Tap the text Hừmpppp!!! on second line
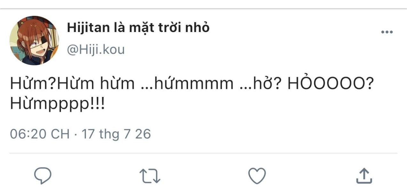Viewport: 407px width, 192px height. [x=58, y=104]
